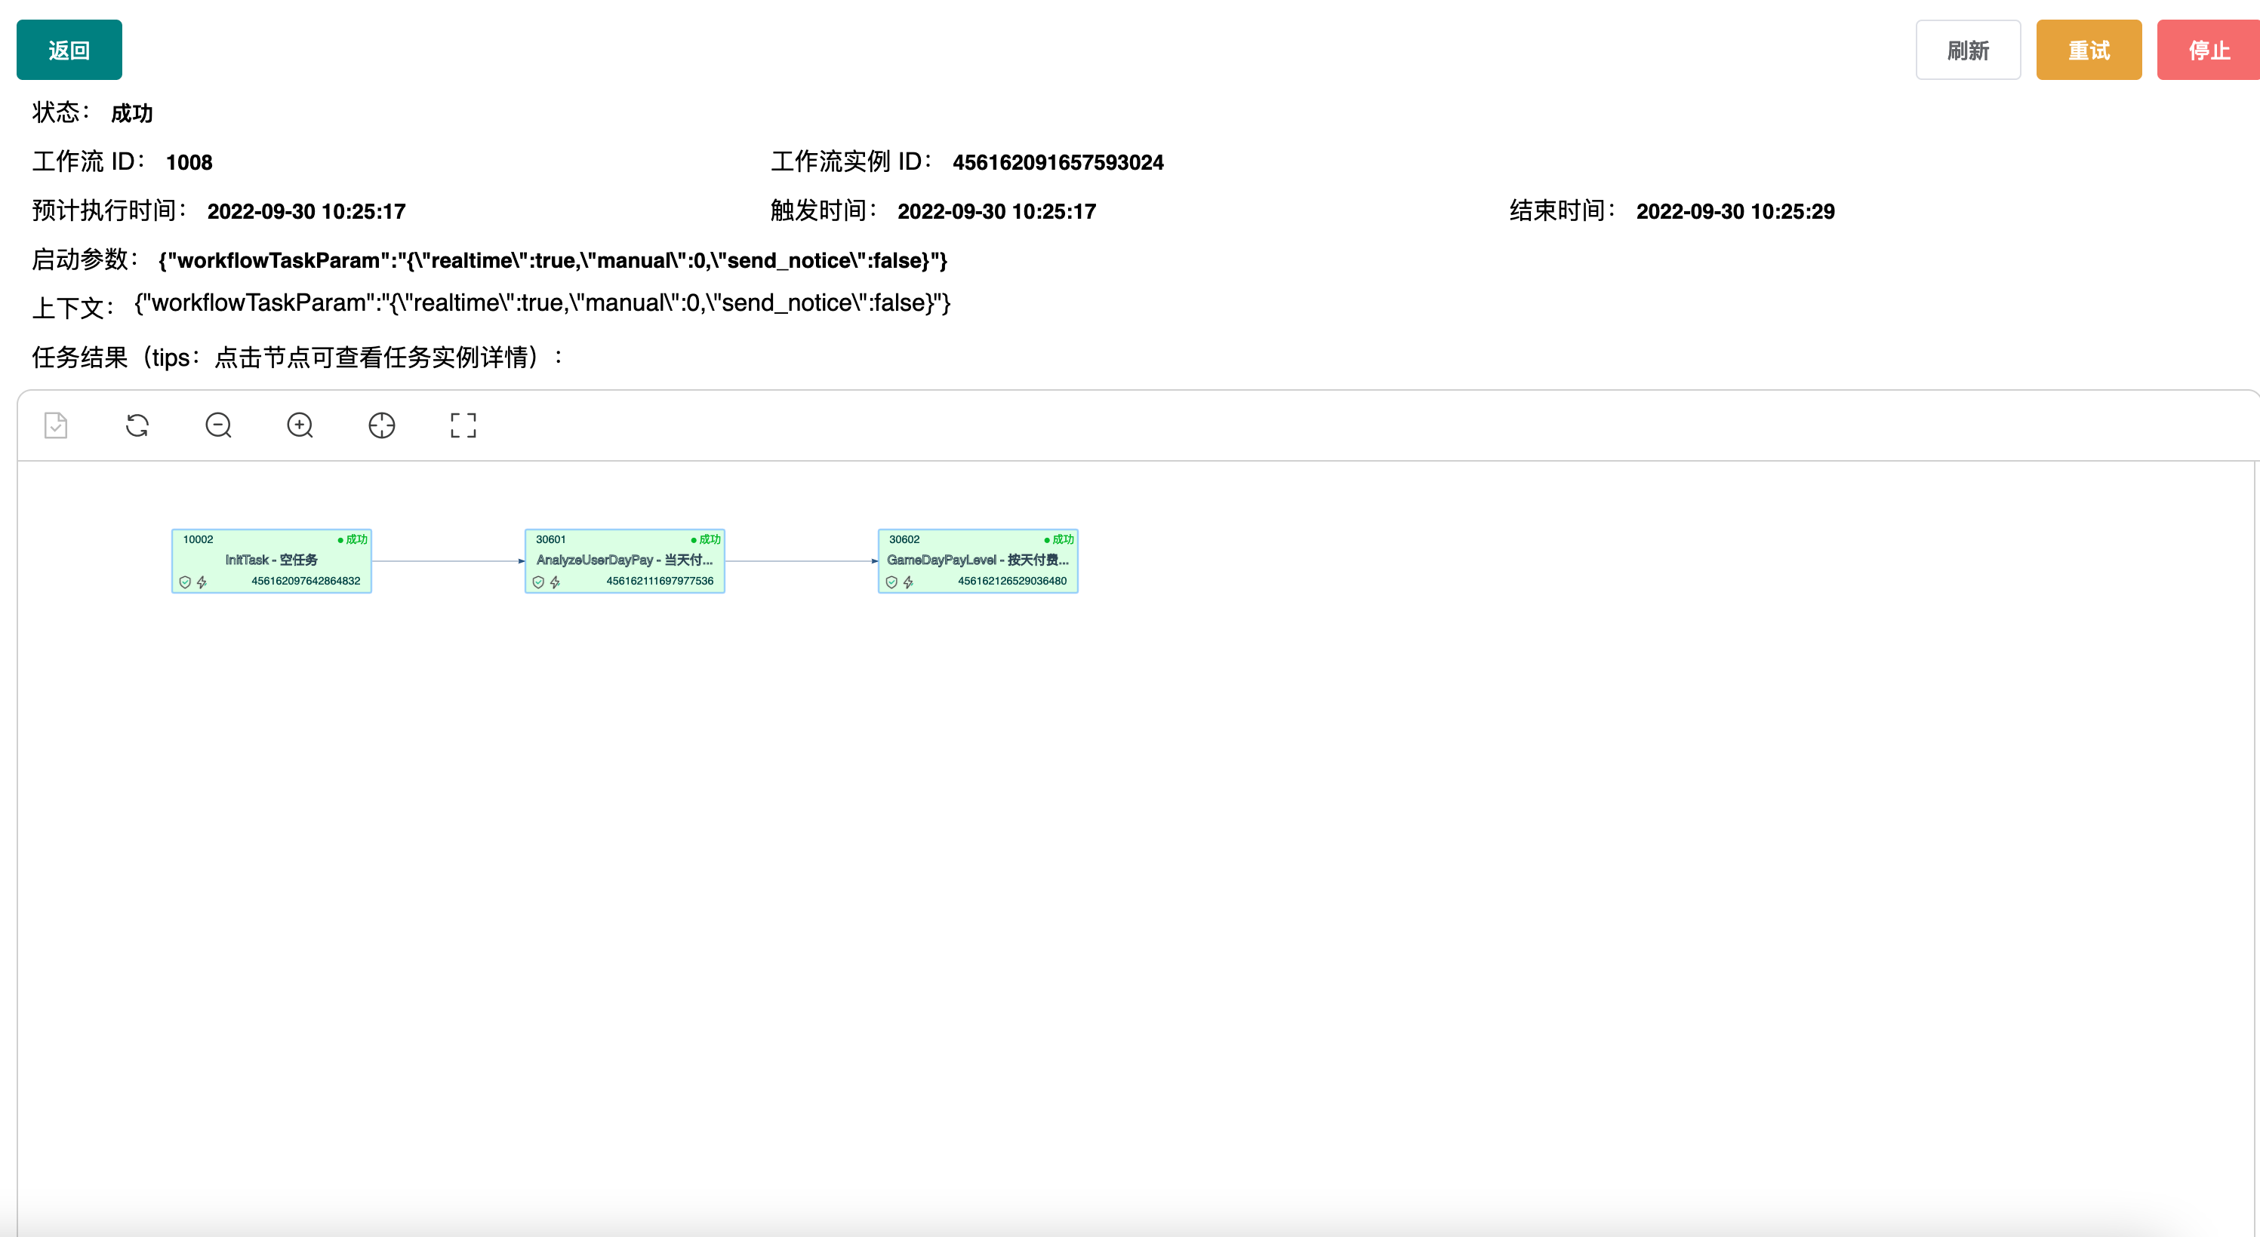
Task: Click the green 成功 status dot on InitTask
Action: pos(340,539)
